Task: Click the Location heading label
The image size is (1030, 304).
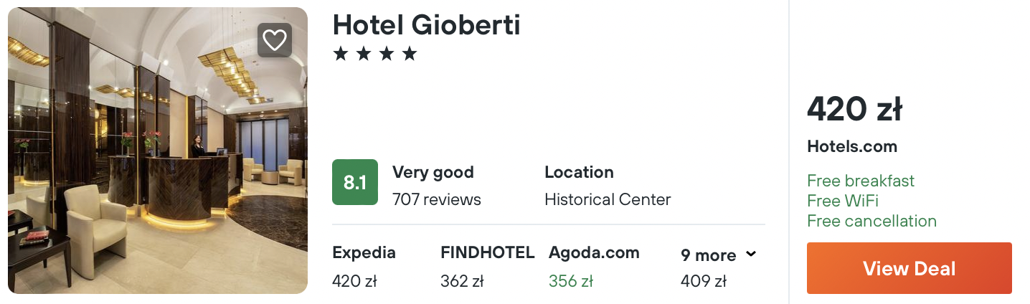Action: click(x=579, y=172)
